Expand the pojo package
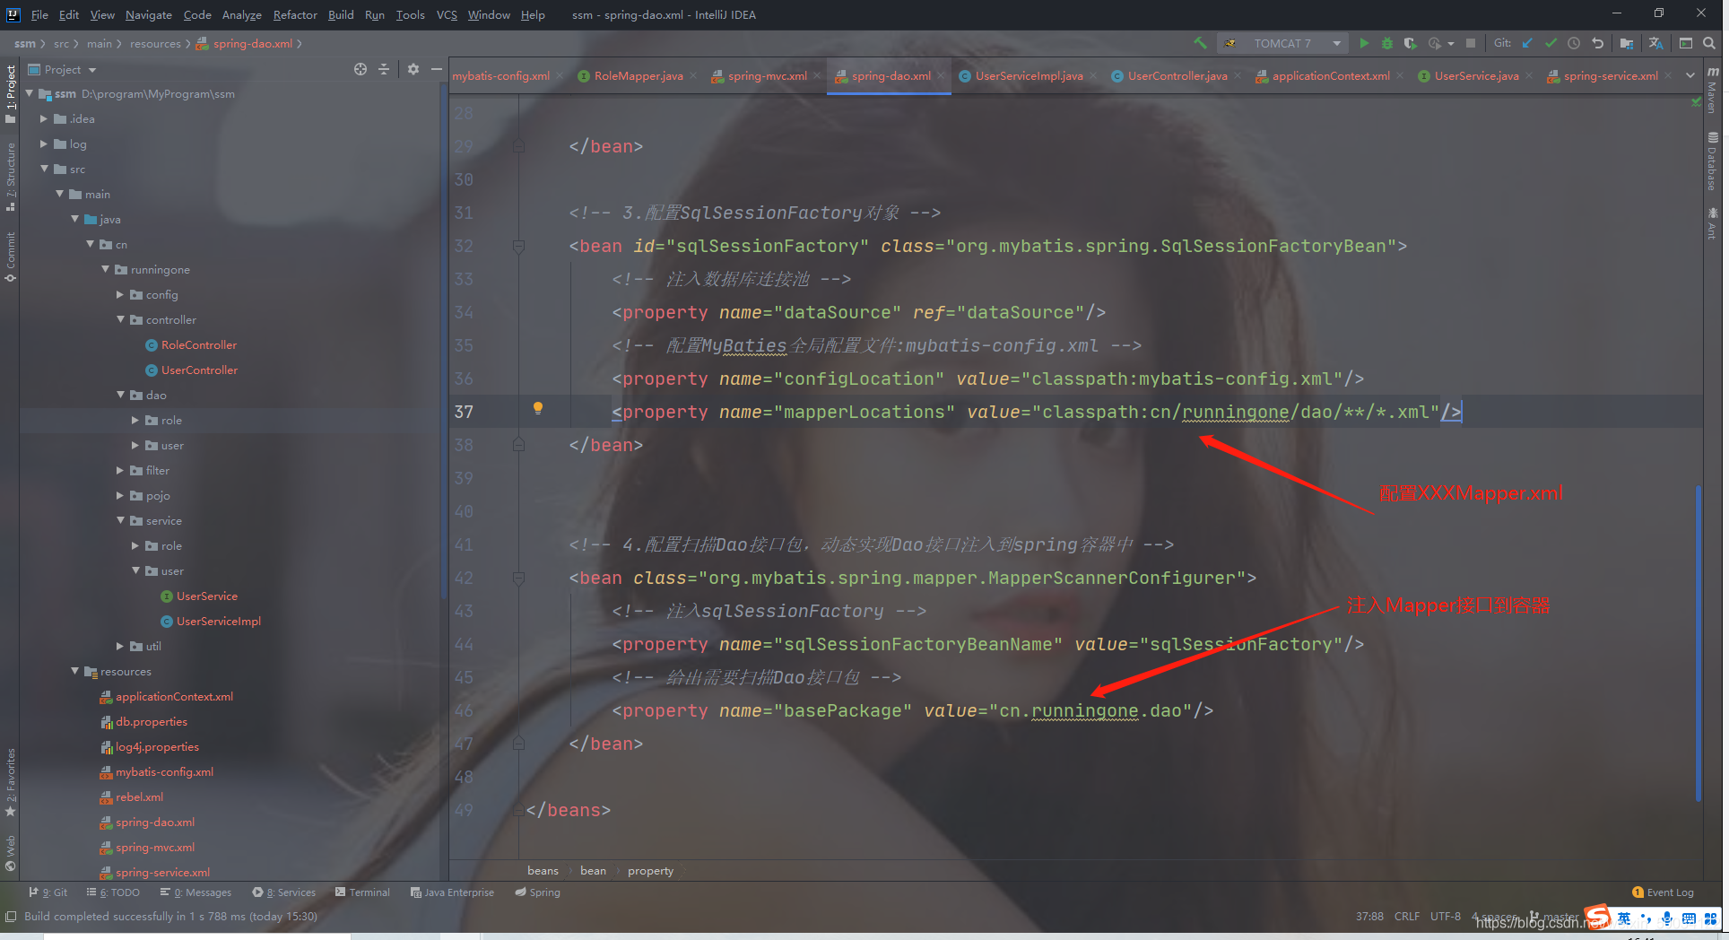Screen dimensions: 1729x940 120,495
